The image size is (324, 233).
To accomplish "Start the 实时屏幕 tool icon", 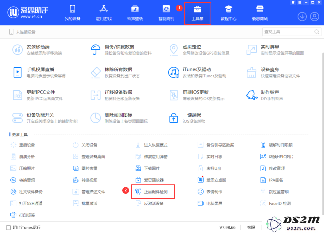I will pyautogui.click(x=252, y=50).
